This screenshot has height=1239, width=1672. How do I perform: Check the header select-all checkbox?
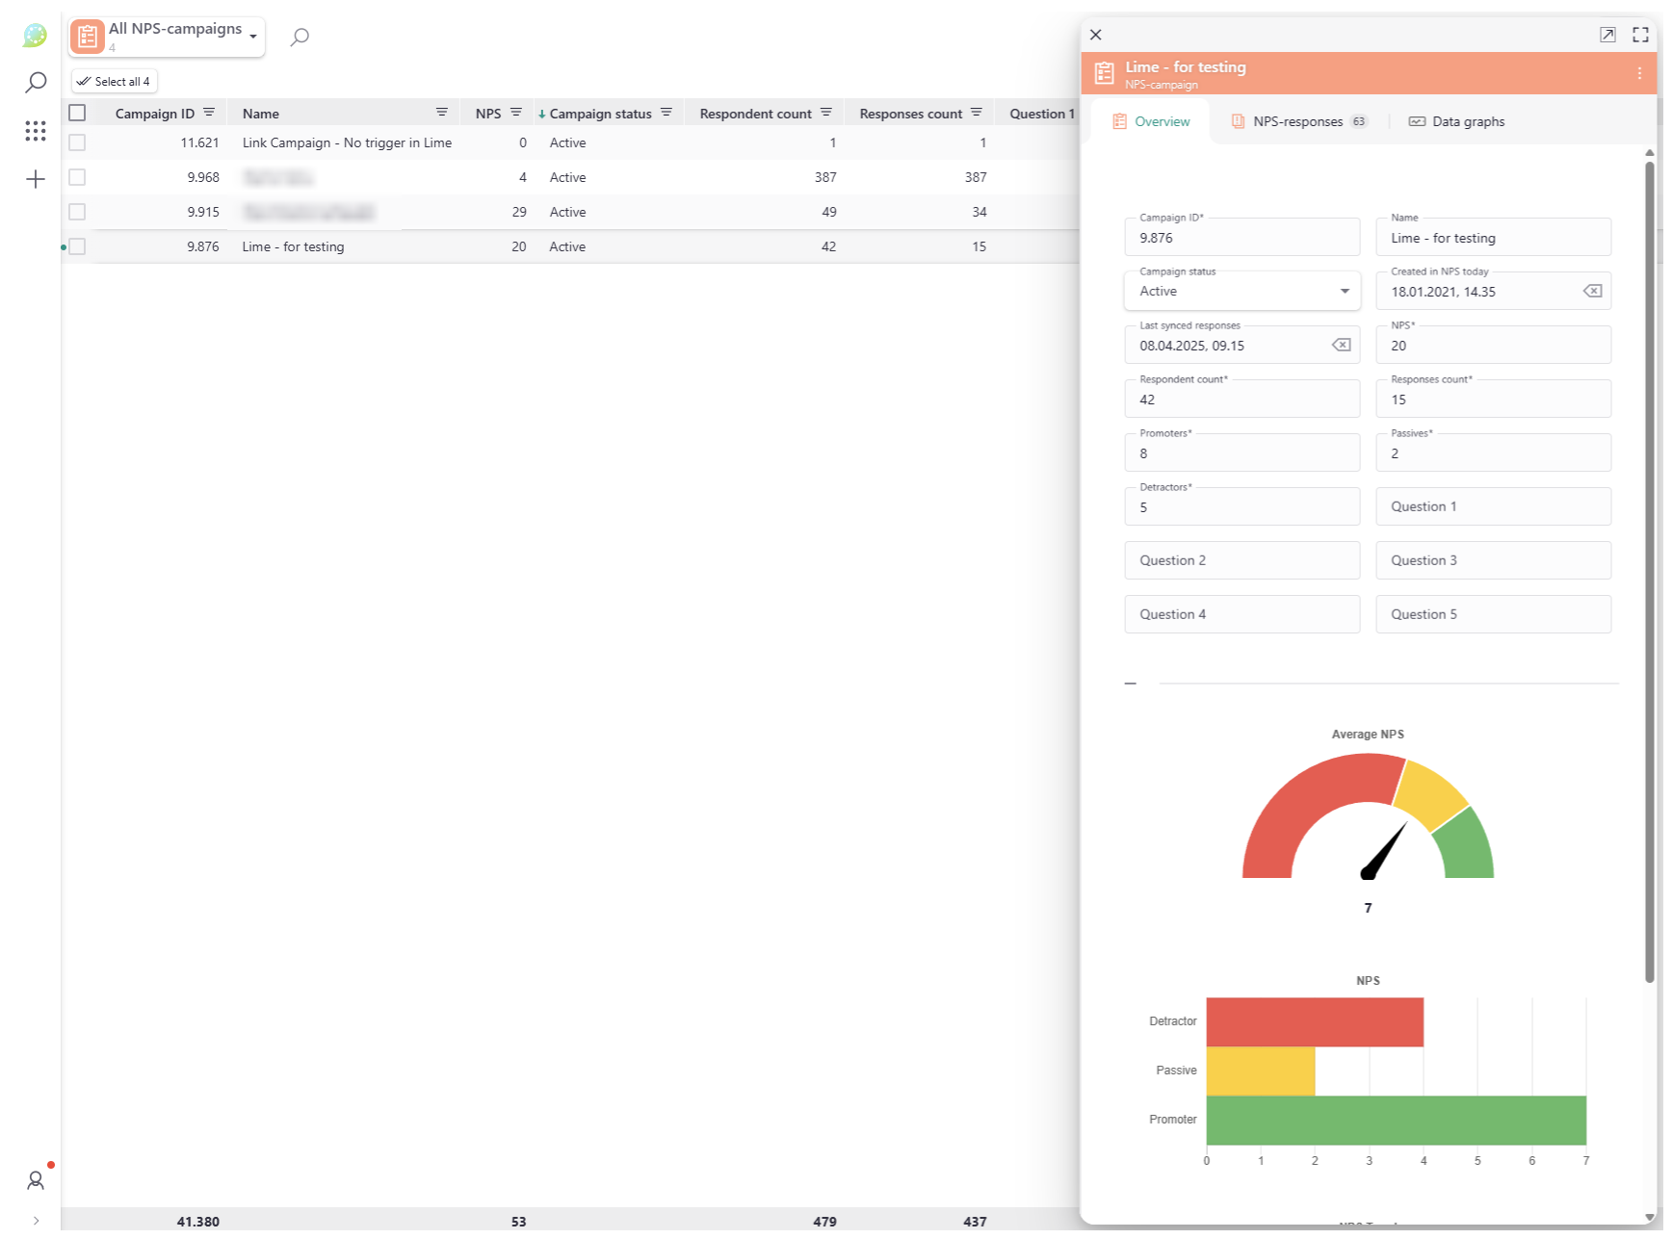(77, 114)
